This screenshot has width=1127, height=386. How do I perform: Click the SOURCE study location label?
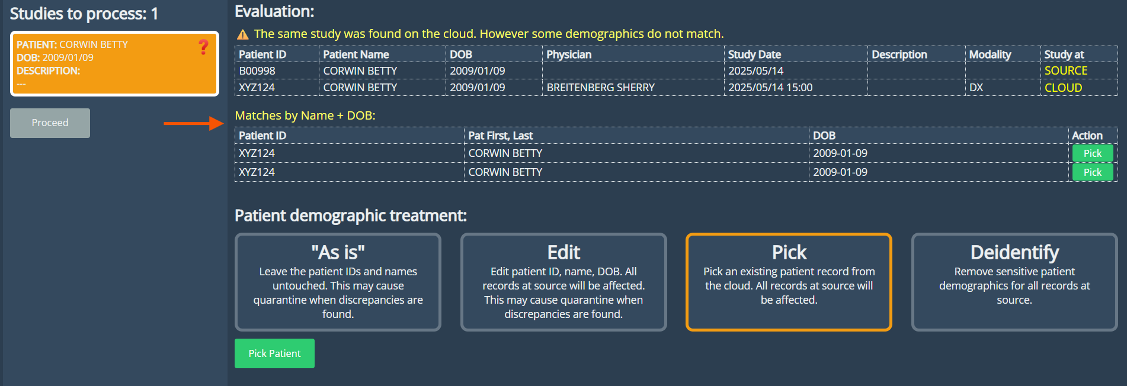point(1065,71)
